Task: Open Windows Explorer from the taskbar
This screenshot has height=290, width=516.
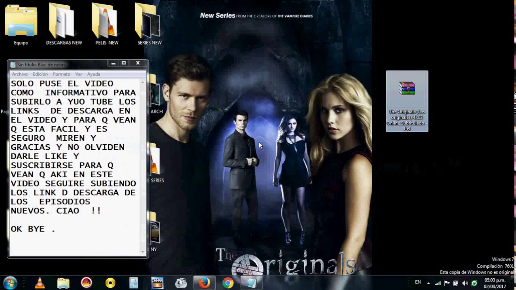Action: pyautogui.click(x=63, y=283)
